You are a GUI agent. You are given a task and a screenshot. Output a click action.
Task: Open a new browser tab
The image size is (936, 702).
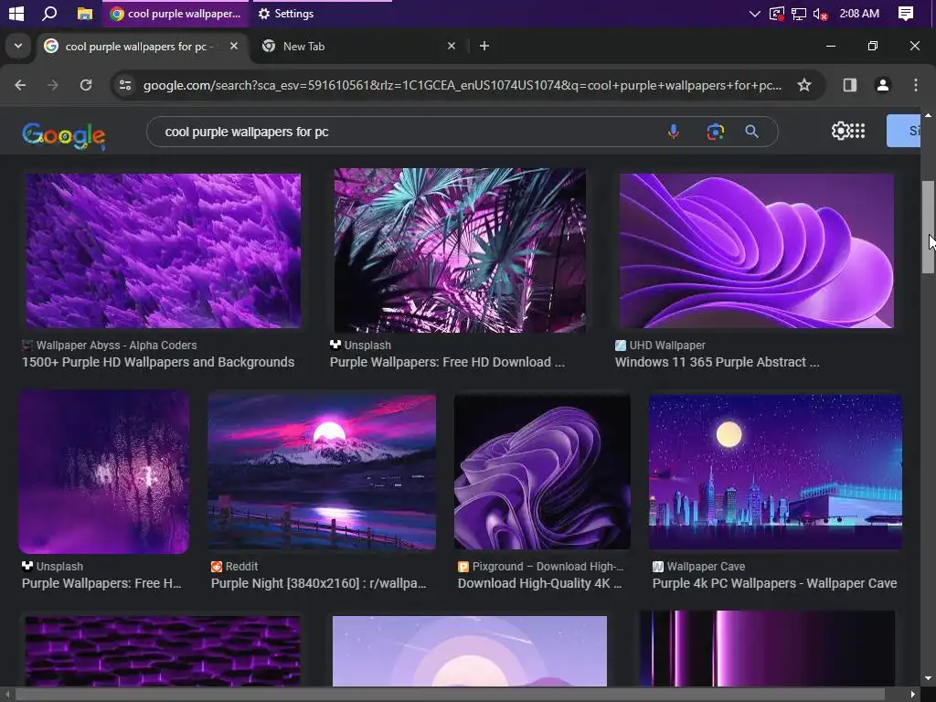[484, 46]
